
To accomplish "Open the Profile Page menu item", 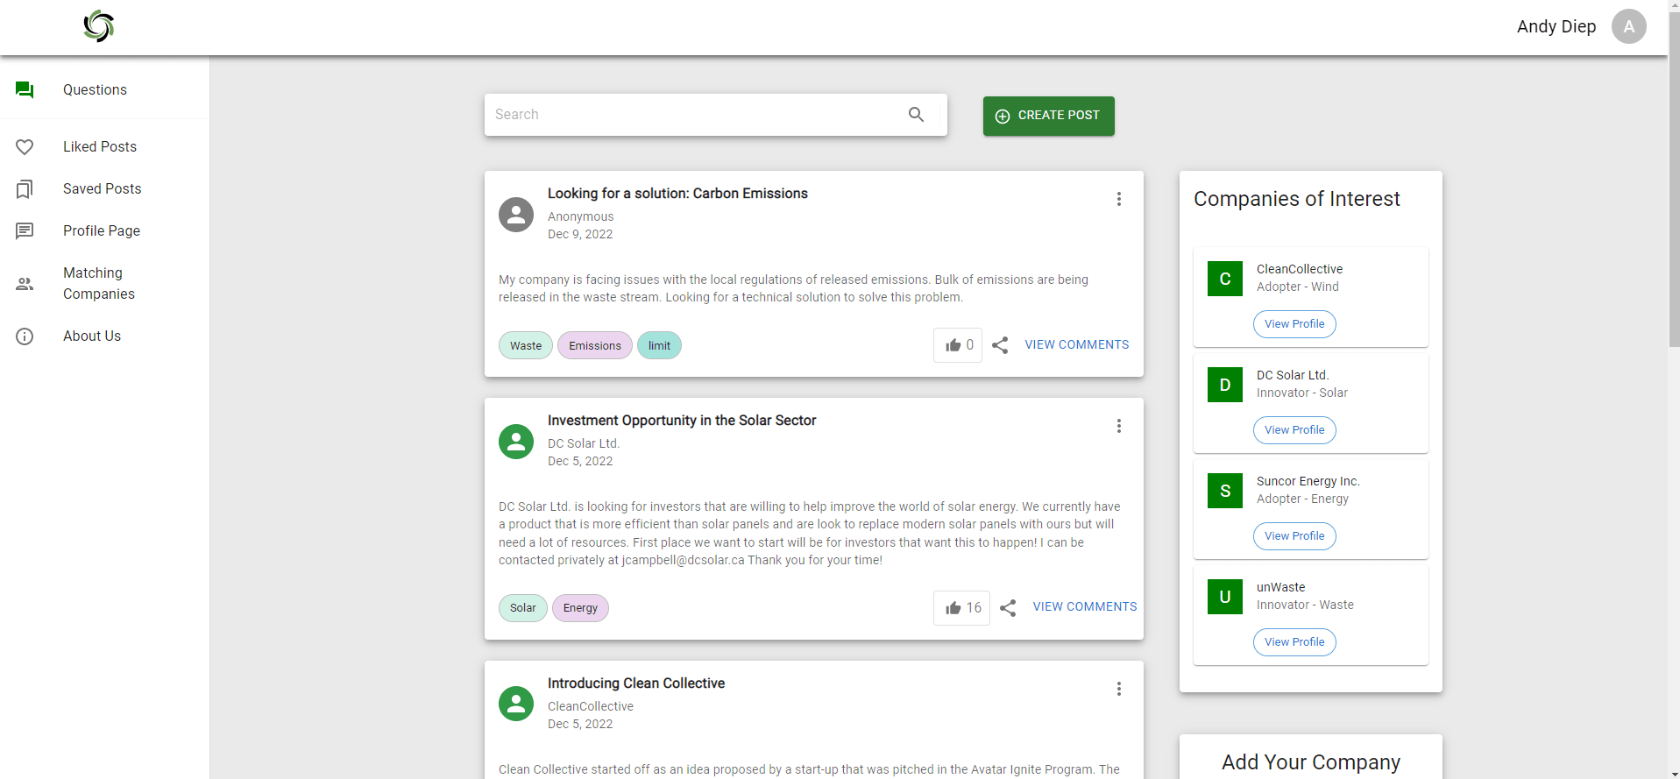I will (x=101, y=231).
